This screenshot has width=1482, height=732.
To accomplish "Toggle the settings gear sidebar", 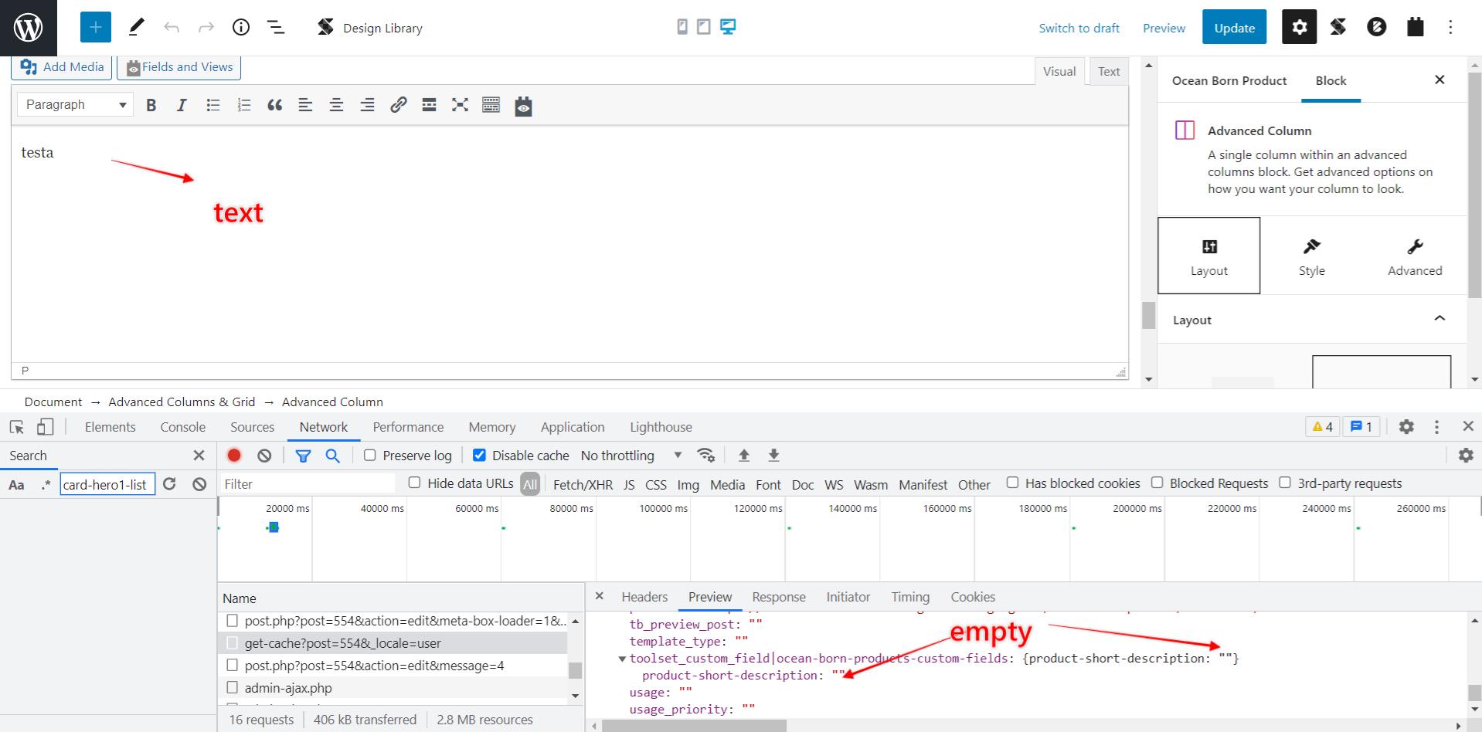I will tap(1300, 27).
